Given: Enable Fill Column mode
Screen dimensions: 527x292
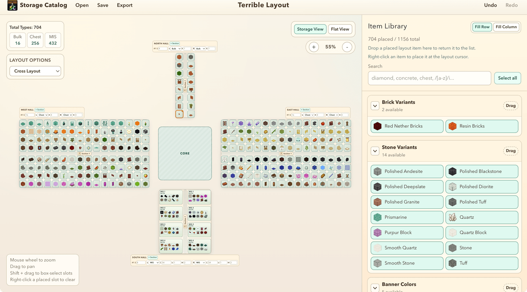Looking at the screenshot, I should 506,27.
